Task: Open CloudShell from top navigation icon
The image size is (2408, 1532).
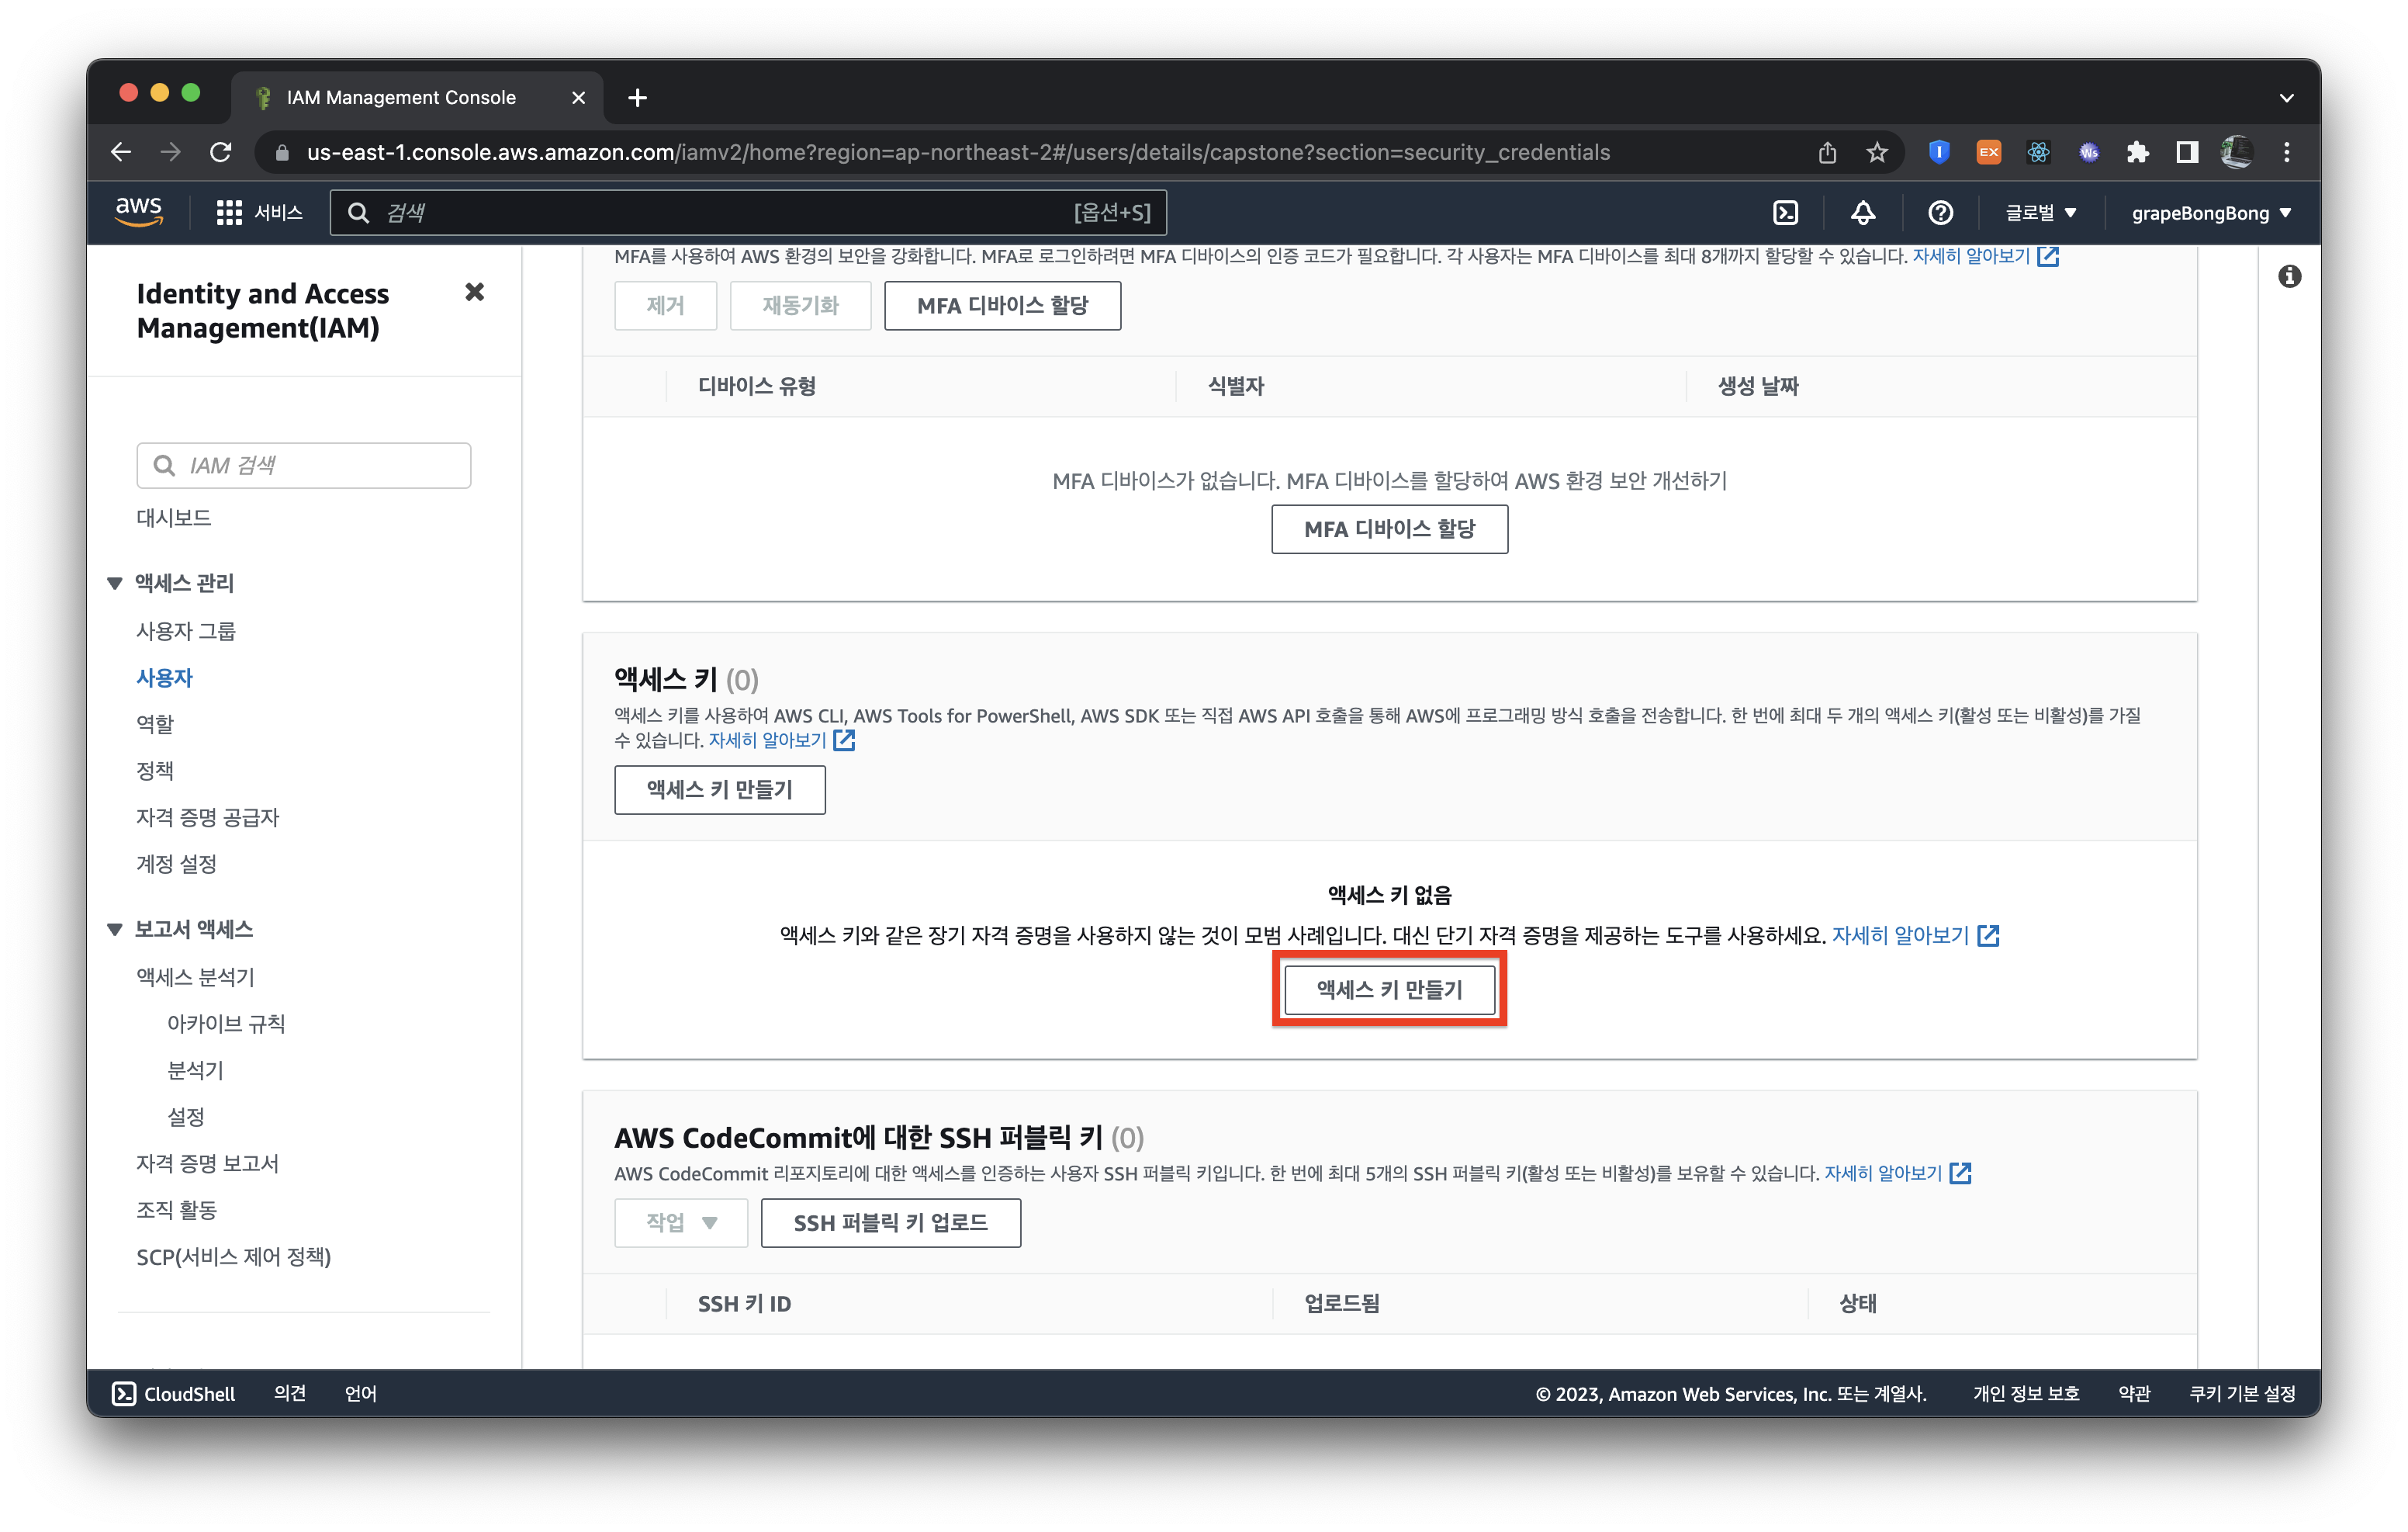Action: pyautogui.click(x=1785, y=212)
